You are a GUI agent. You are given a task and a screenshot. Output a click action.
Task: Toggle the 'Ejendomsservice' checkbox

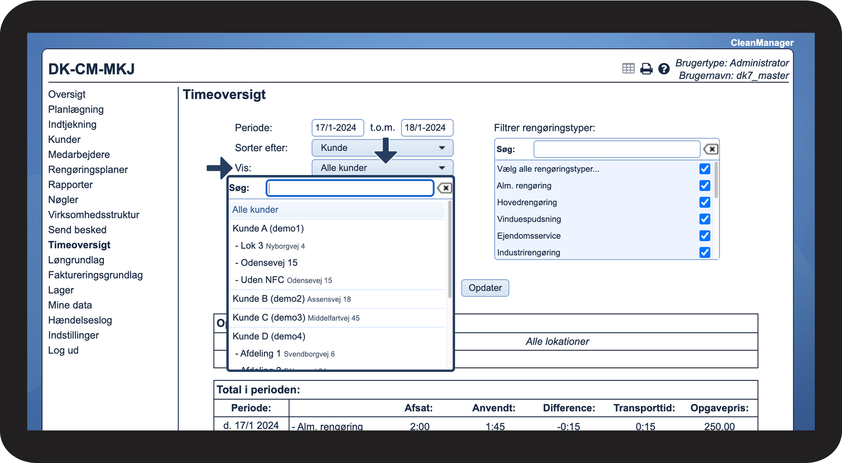[705, 236]
